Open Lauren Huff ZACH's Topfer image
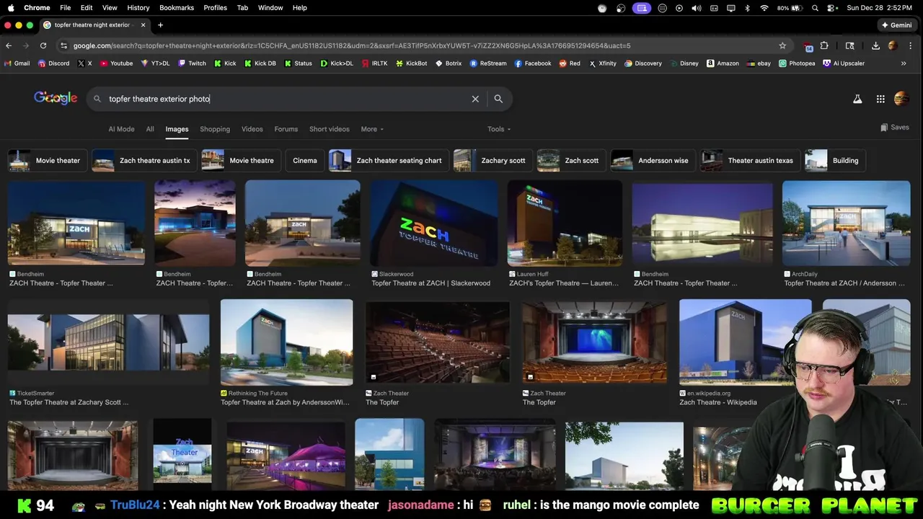The width and height of the screenshot is (923, 519). (565, 223)
